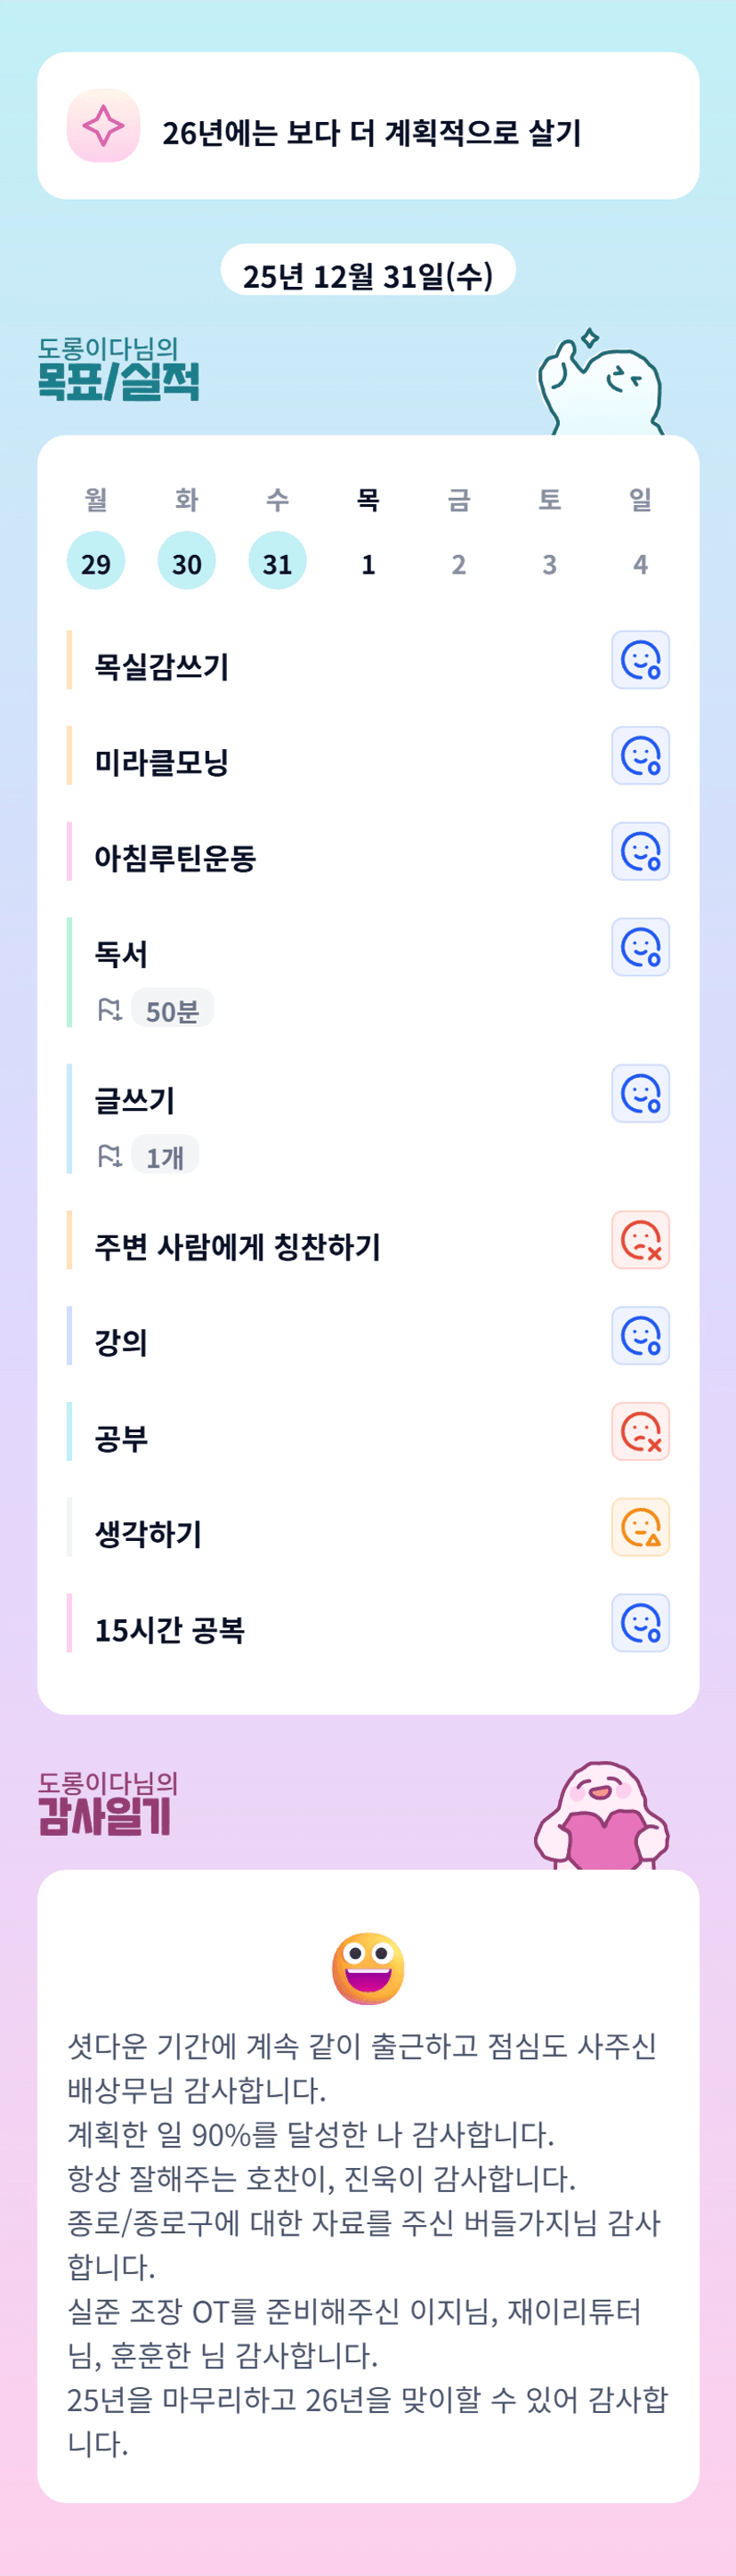736x2576 pixels.
Task: Click the red sad face for 공부
Action: point(640,1432)
